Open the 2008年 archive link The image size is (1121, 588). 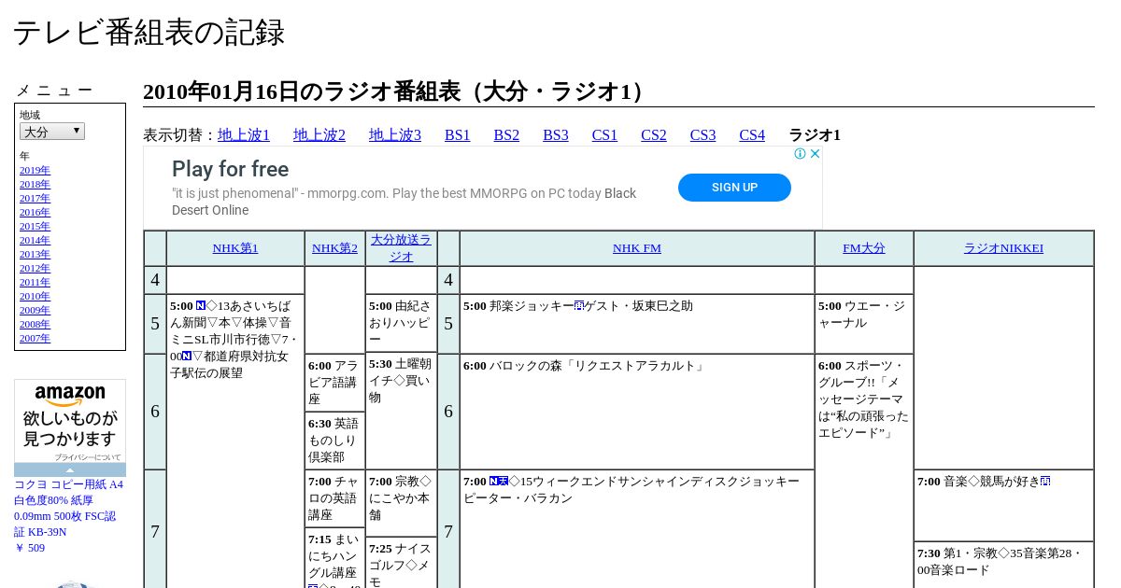pyautogui.click(x=35, y=325)
